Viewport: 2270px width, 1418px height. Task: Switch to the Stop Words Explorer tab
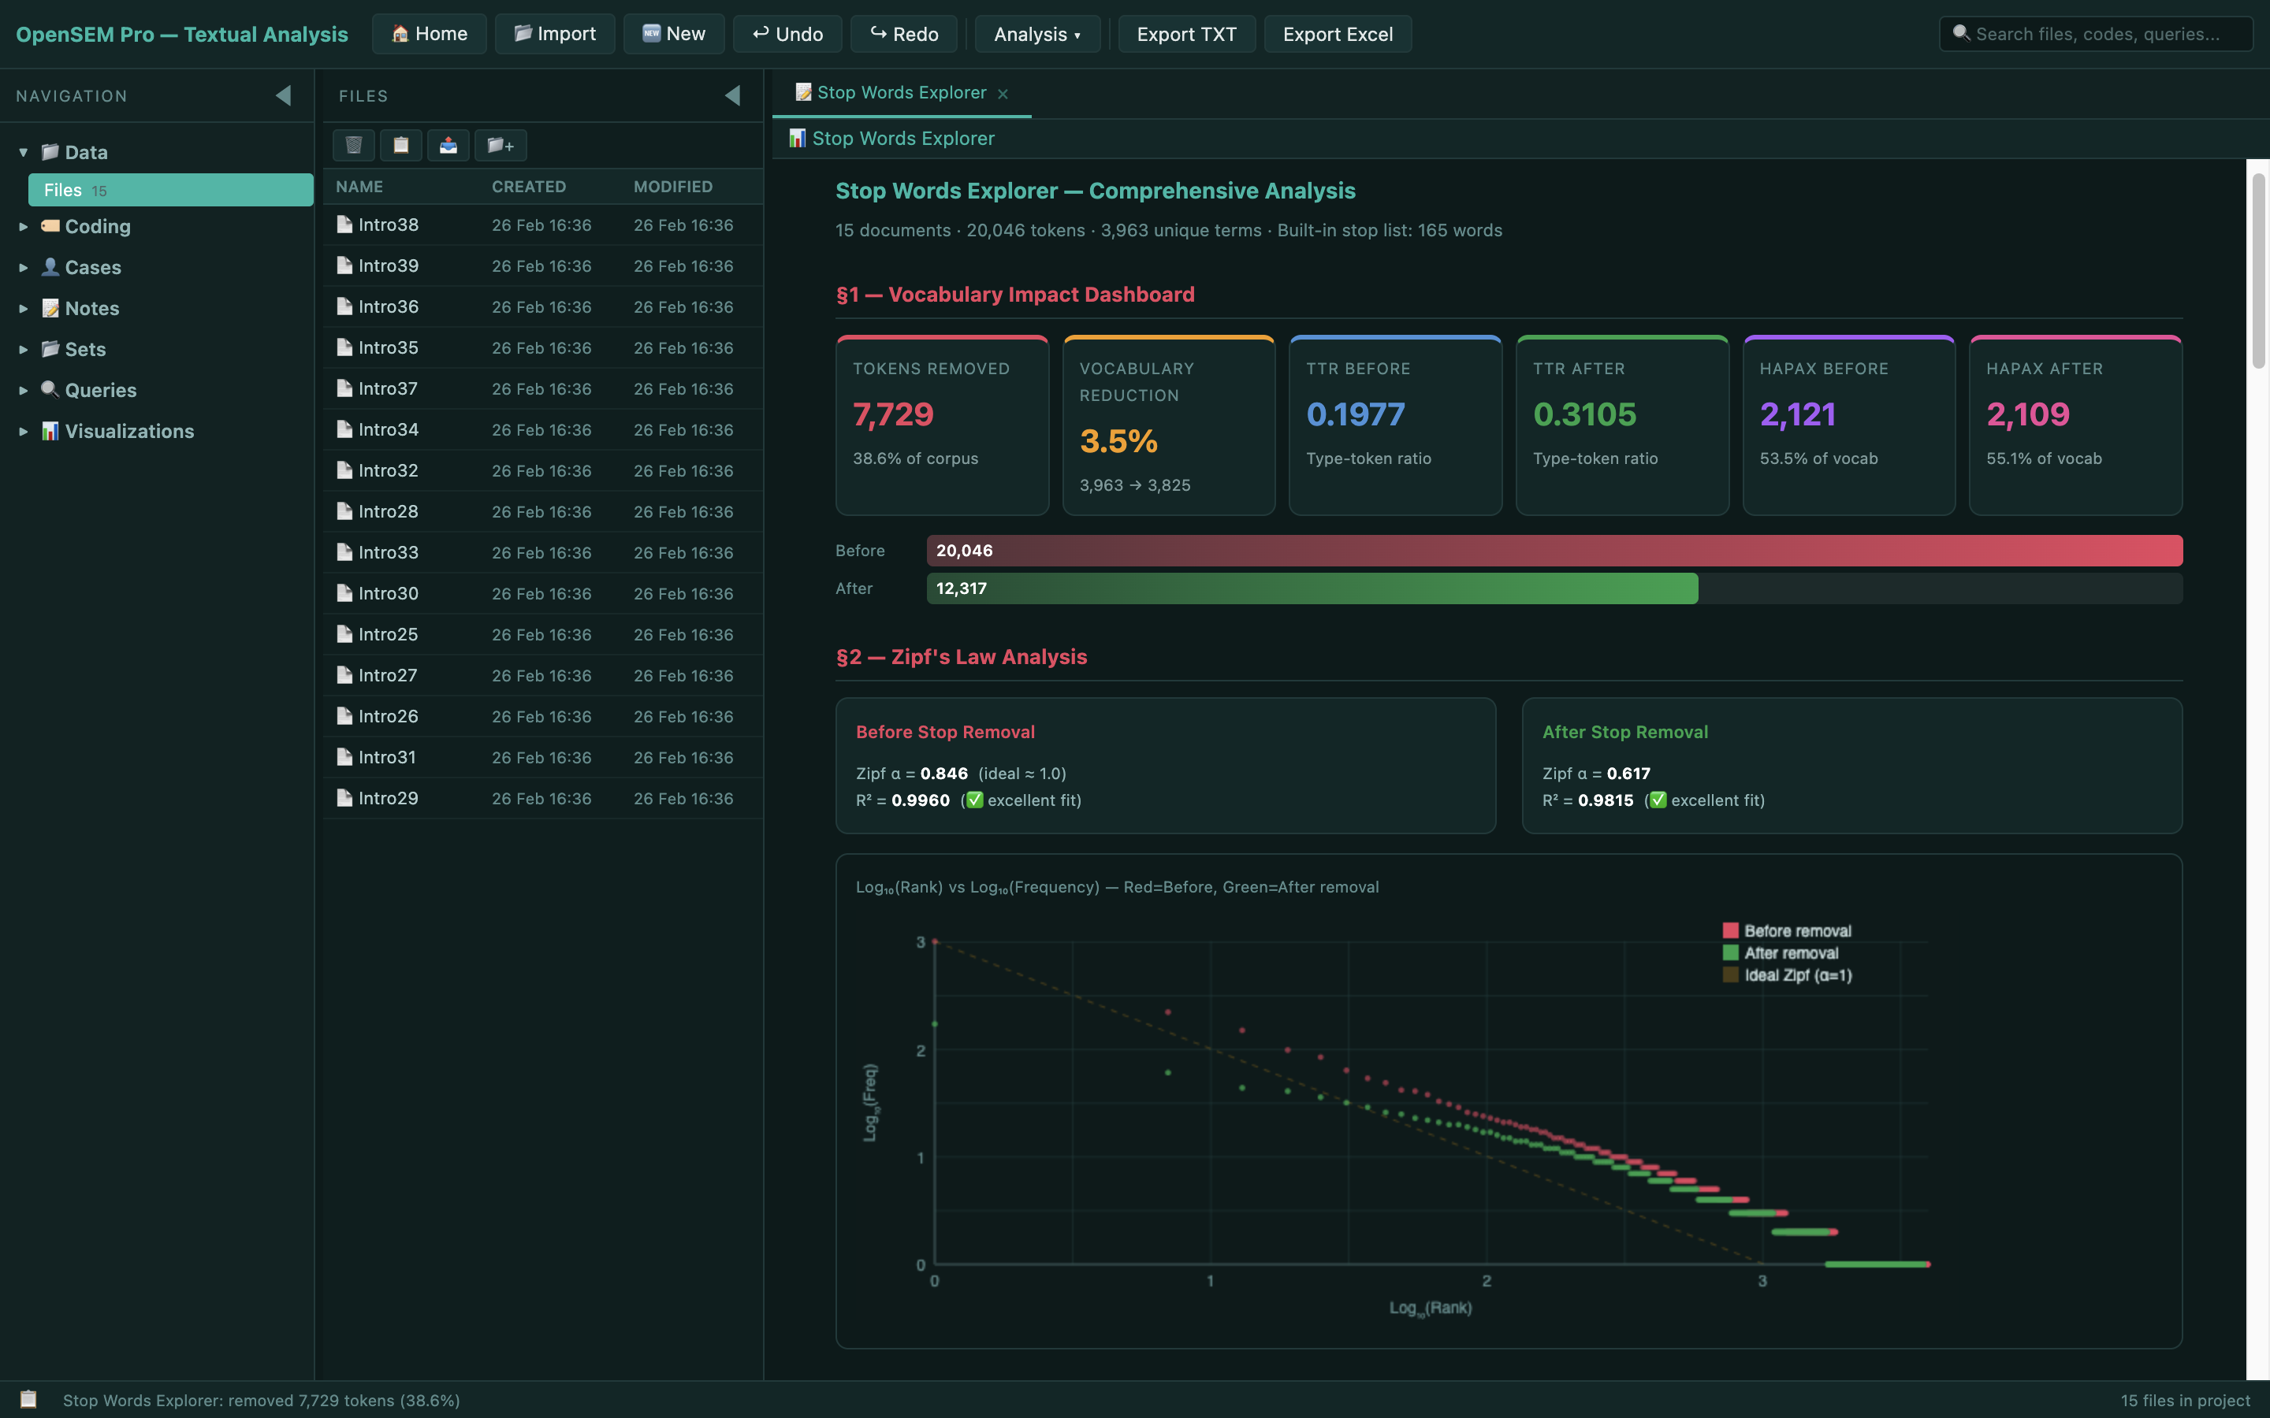900,93
